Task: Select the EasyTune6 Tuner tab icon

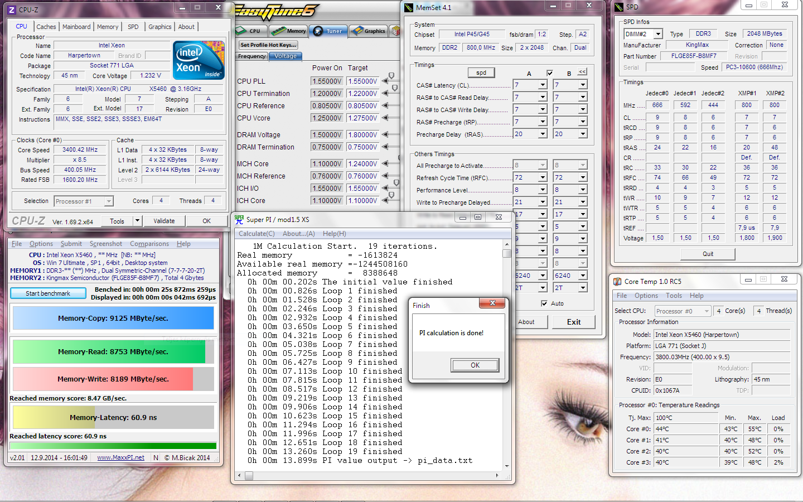Action: [328, 31]
